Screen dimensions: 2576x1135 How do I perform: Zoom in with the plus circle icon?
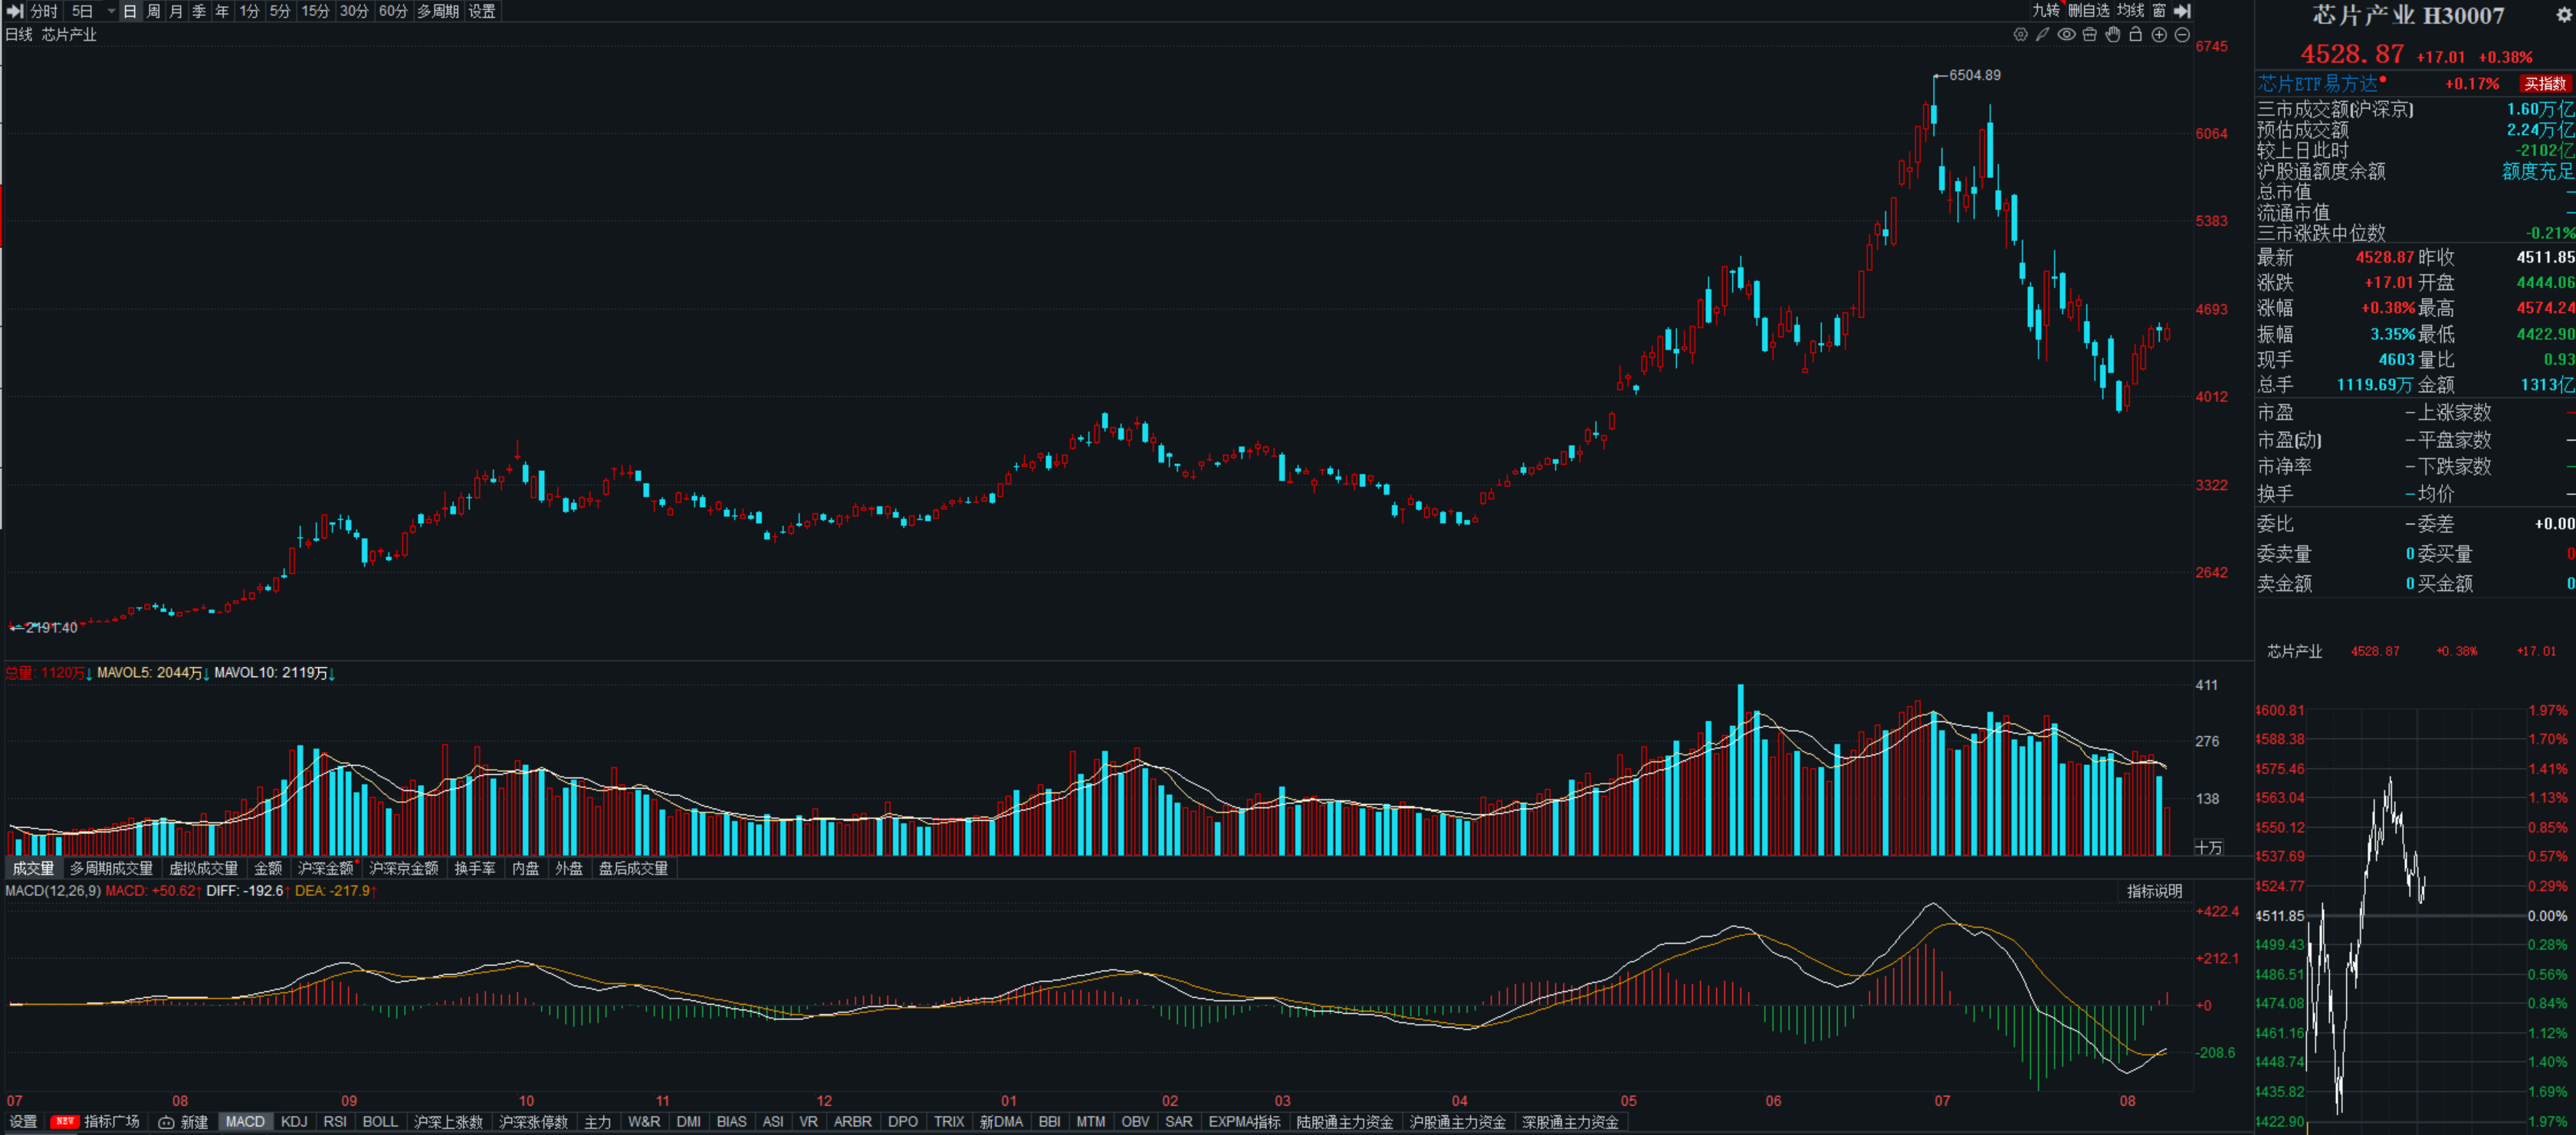pyautogui.click(x=2159, y=35)
